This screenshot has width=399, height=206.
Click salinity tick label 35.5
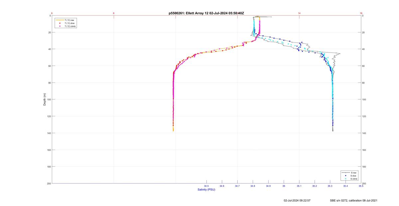(361, 186)
